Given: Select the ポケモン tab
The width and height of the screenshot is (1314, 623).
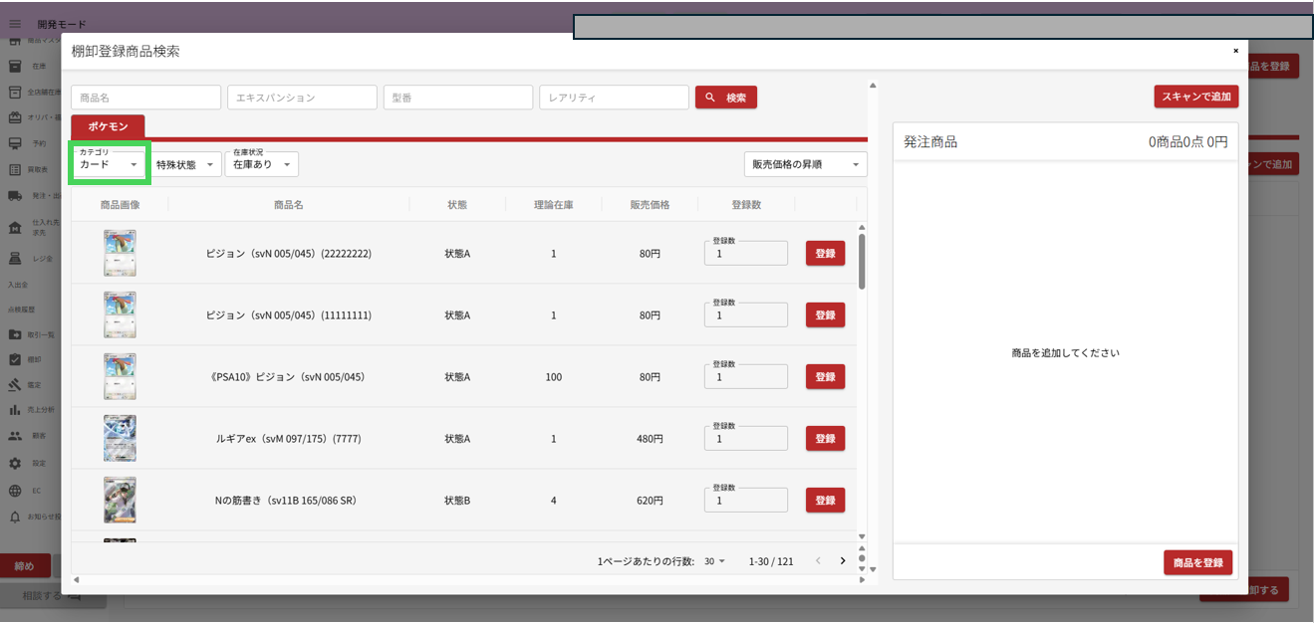Looking at the screenshot, I should [x=108, y=126].
